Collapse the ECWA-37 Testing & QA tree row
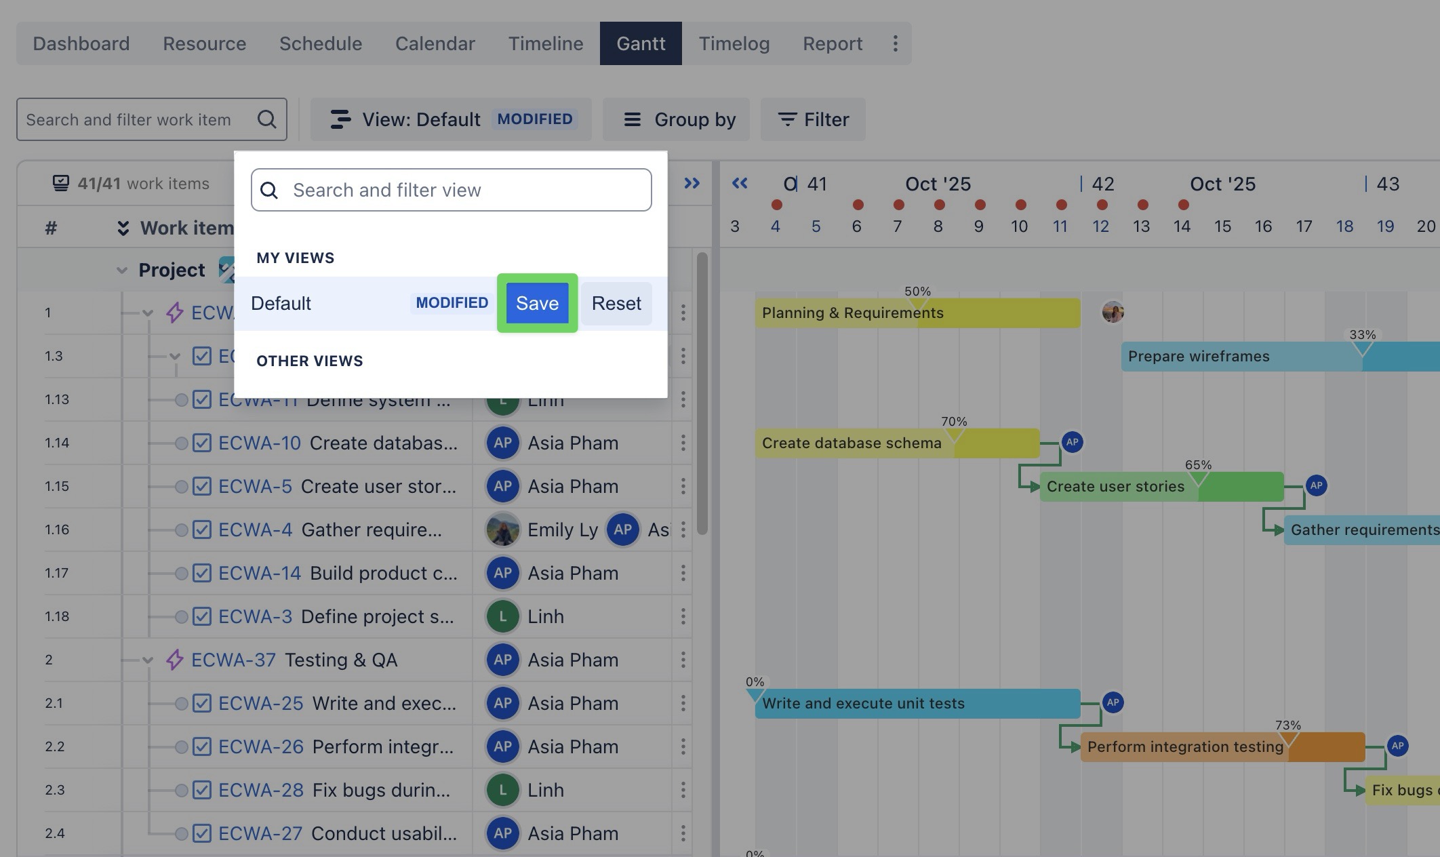The width and height of the screenshot is (1440, 857). (147, 660)
